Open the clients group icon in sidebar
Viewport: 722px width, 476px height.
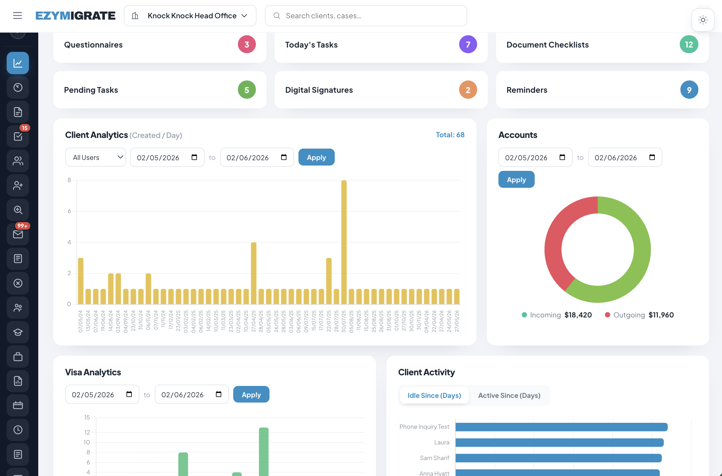pyautogui.click(x=18, y=161)
